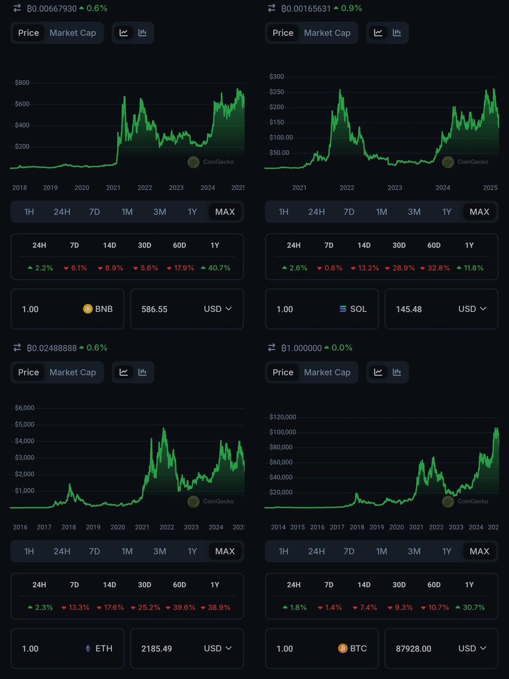Click the 1.00 ETH amount field
Image resolution: width=509 pixels, height=679 pixels.
pyautogui.click(x=68, y=648)
